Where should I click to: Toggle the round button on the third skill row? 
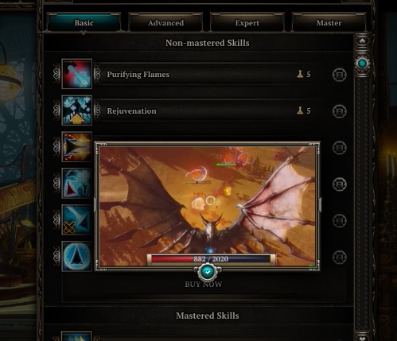(340, 148)
